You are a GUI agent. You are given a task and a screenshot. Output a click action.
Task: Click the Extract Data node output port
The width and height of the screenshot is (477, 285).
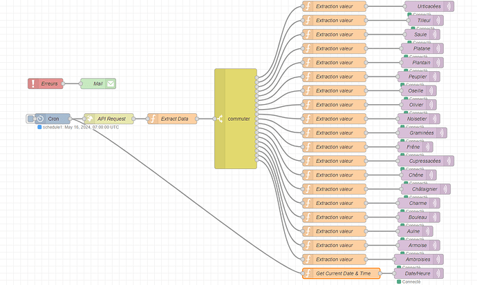click(x=197, y=119)
